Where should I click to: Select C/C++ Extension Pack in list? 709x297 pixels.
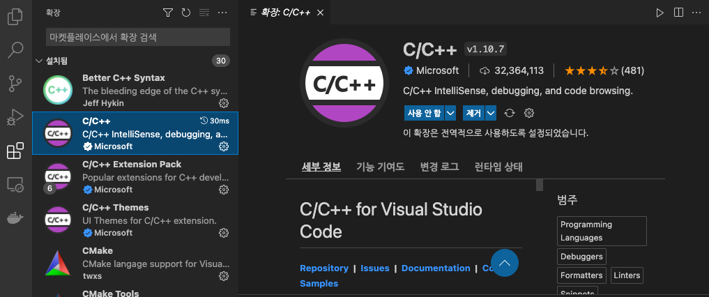(135, 177)
